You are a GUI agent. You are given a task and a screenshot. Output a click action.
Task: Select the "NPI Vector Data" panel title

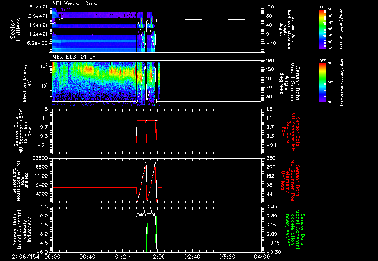[x=75, y=3]
